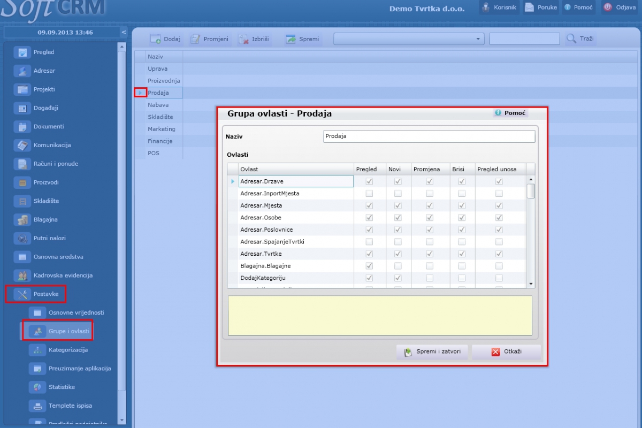The image size is (642, 428).
Task: Click the Otkaži button
Action: 506,352
